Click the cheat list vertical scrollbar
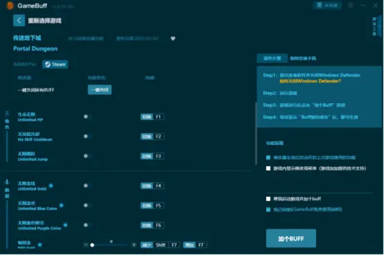384x255 pixels. coord(256,134)
